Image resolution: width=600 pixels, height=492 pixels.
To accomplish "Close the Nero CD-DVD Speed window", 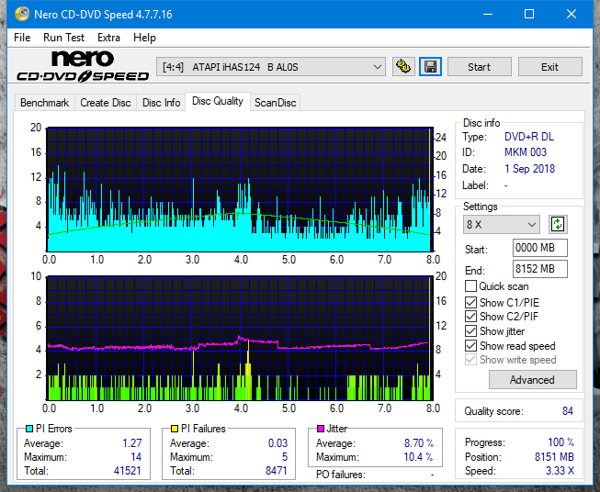I will [x=572, y=14].
